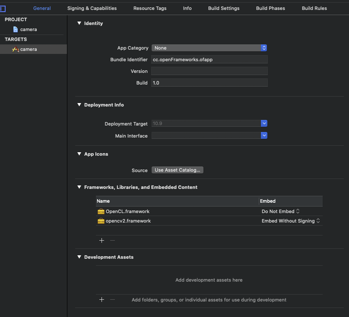Select the camera target app icon

pyautogui.click(x=16, y=49)
